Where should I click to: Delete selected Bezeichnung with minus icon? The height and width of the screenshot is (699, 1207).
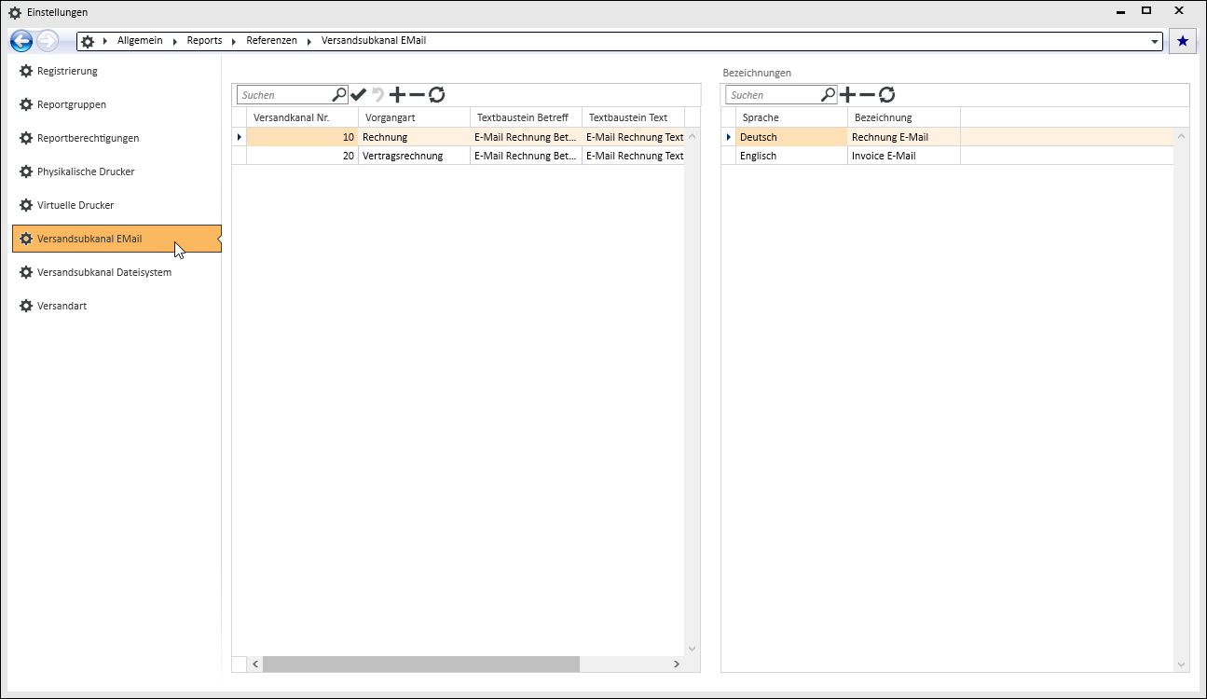coord(867,95)
